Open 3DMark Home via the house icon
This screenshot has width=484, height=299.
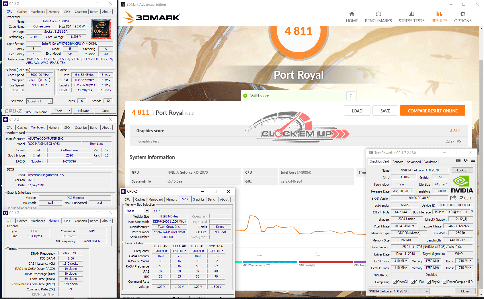click(352, 14)
